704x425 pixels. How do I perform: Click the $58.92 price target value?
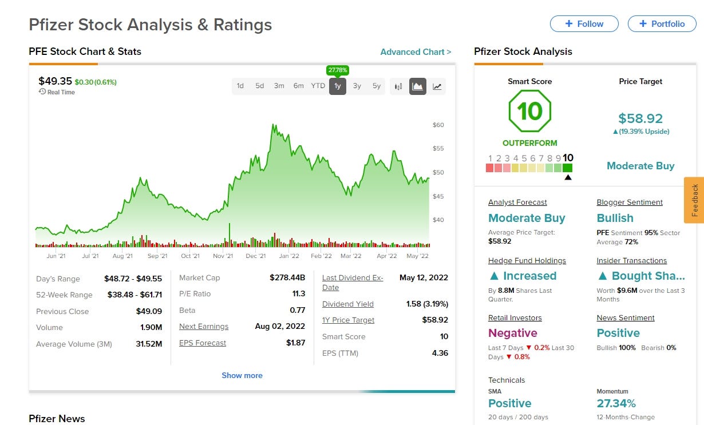click(x=640, y=118)
